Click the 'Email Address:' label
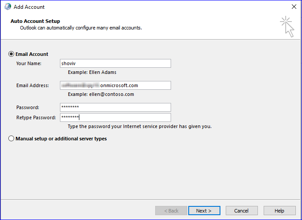Viewport: 302px width, 220px height. coord(33,85)
